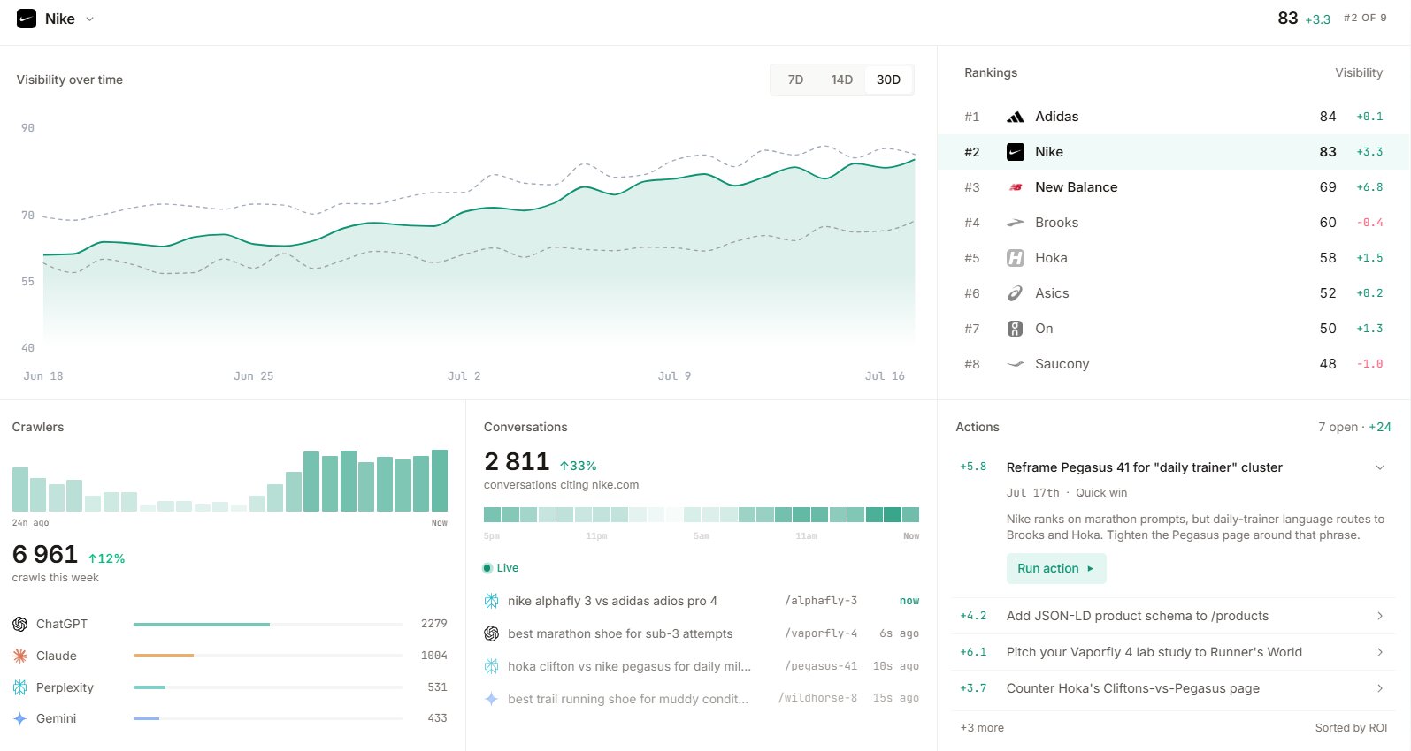The image size is (1411, 751).
Task: Click the Run action button
Action: click(x=1055, y=568)
